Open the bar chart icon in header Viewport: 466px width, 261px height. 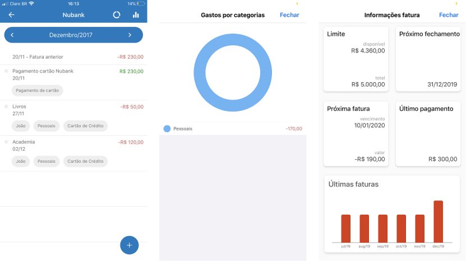pos(136,15)
